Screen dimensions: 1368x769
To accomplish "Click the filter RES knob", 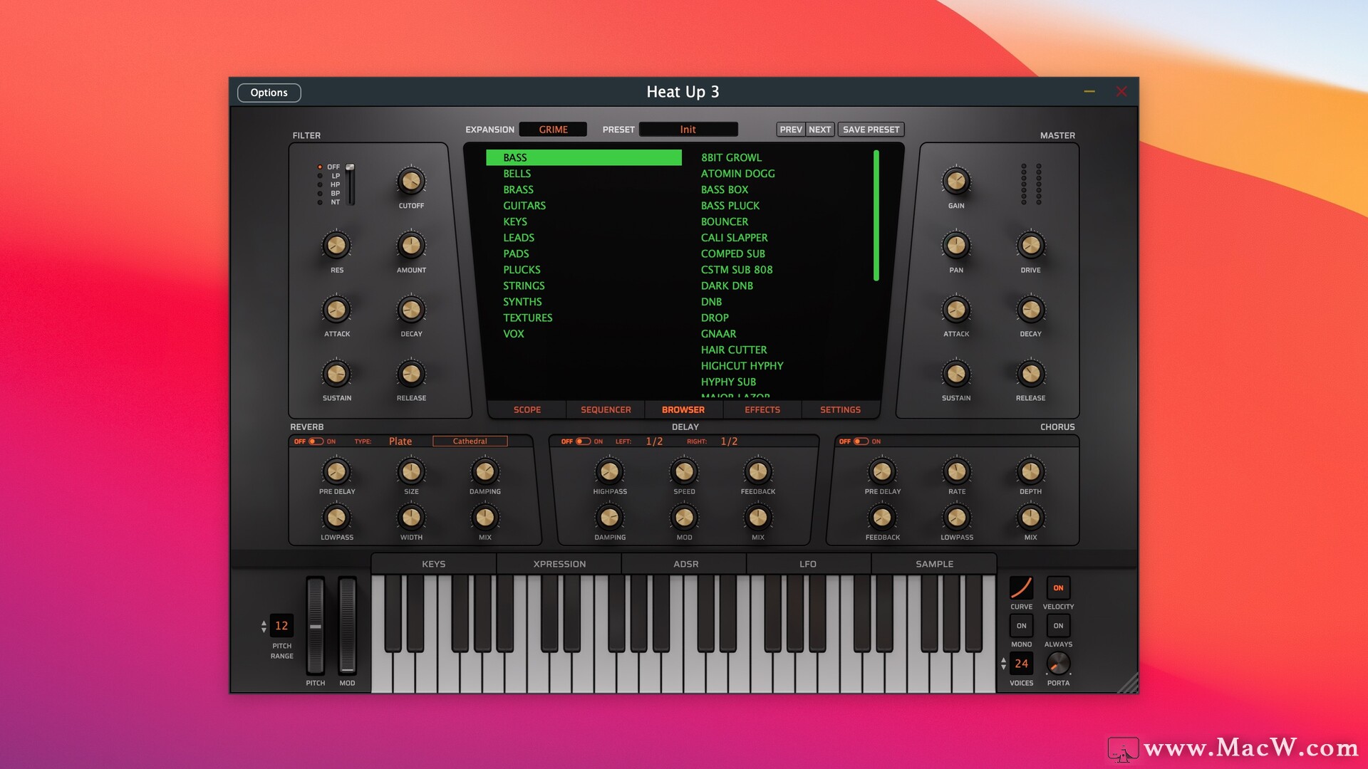I will [x=336, y=246].
